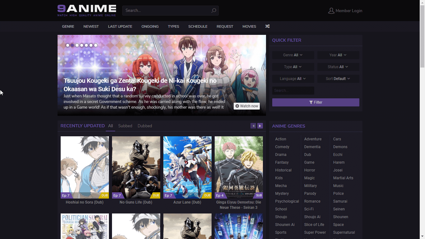Click the Hoshiai no Sora (Dub) title

[85, 202]
